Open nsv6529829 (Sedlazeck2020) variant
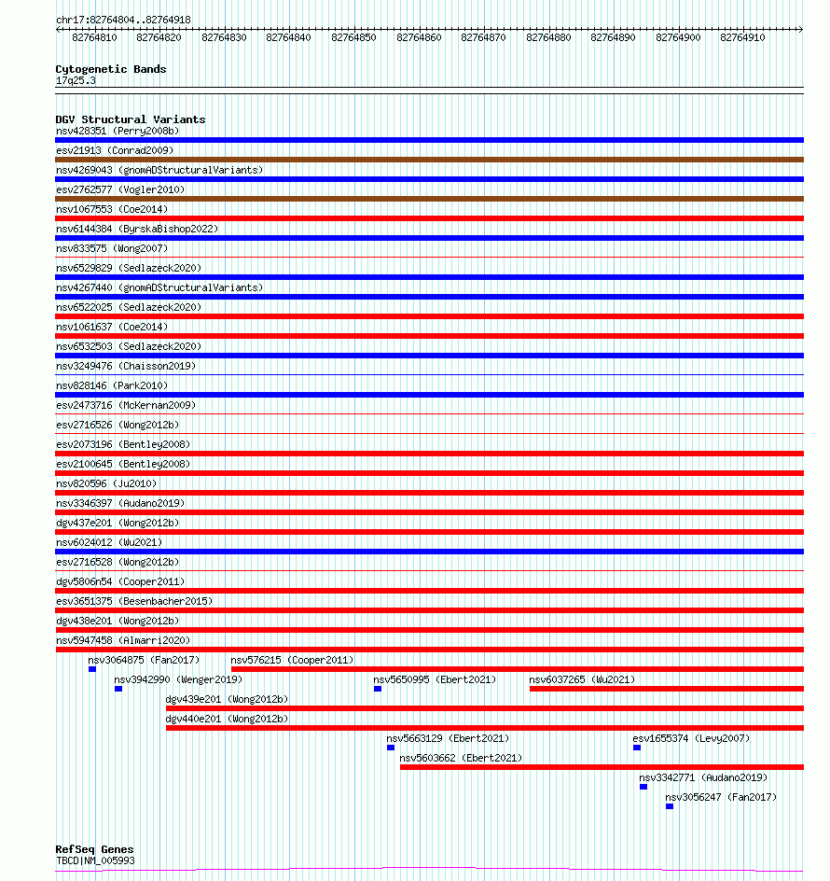Viewport: 830px width, 881px height. [x=129, y=268]
